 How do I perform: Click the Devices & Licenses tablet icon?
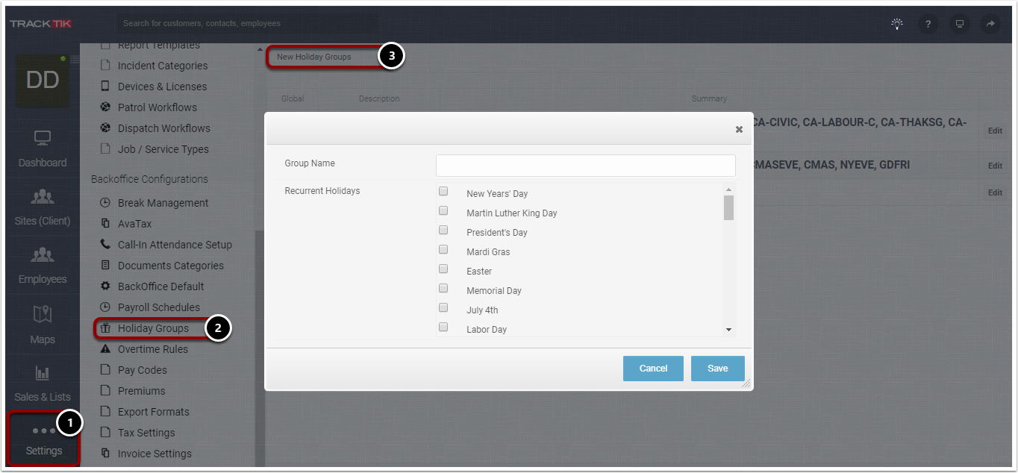click(105, 87)
